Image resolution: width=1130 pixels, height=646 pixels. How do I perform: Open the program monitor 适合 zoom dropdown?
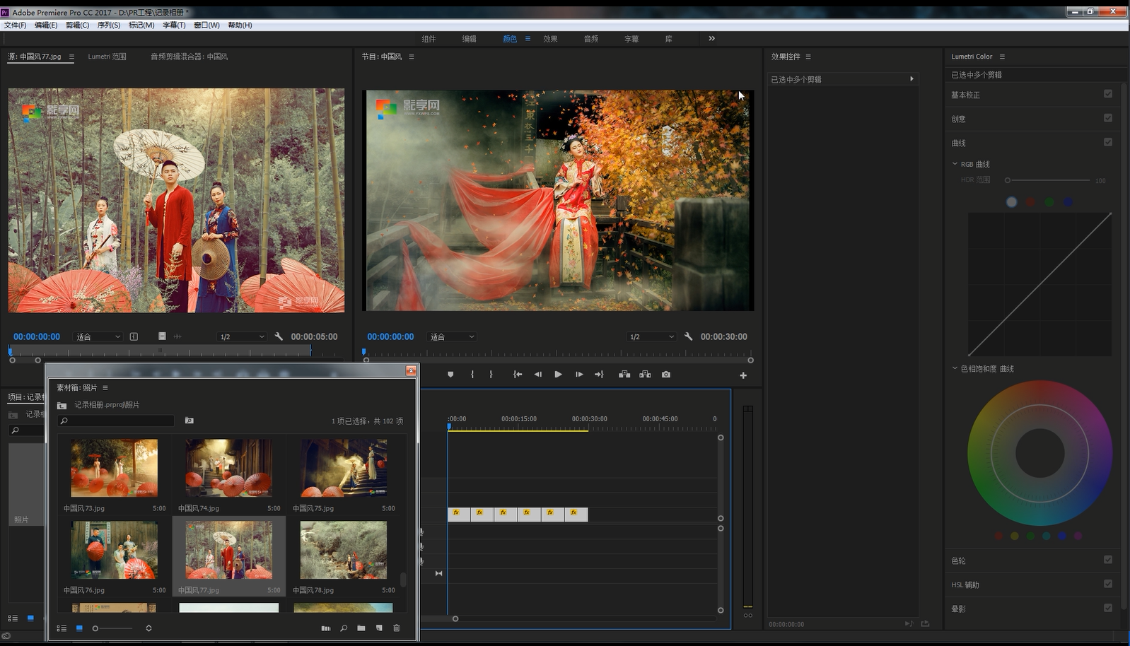(453, 337)
